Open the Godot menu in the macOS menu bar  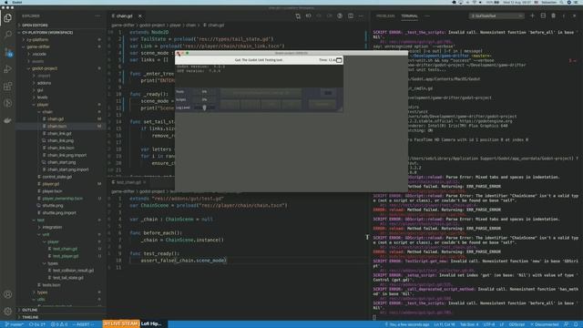click(x=17, y=2)
